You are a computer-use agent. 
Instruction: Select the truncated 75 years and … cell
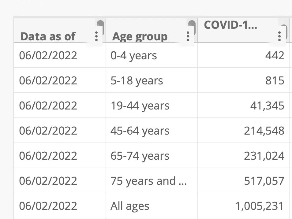tap(148, 181)
